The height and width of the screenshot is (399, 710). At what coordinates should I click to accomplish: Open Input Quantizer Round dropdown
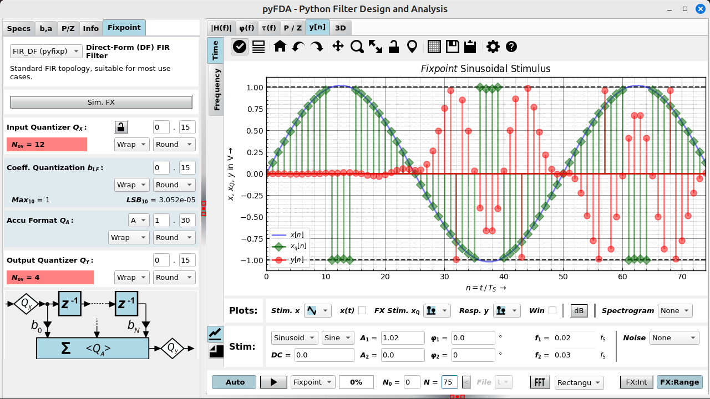pos(174,144)
